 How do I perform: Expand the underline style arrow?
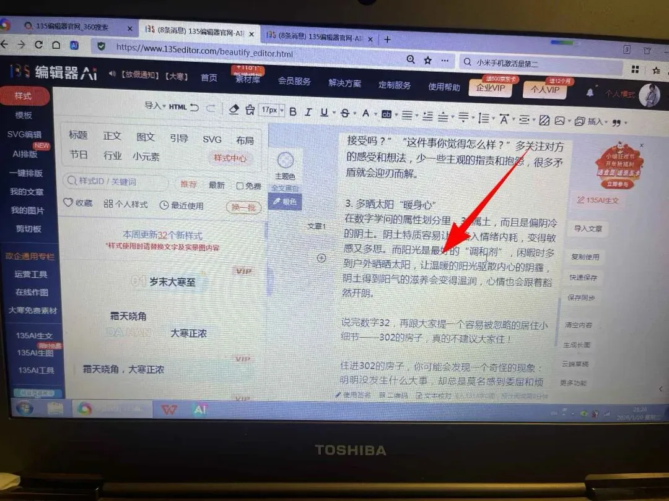(334, 113)
